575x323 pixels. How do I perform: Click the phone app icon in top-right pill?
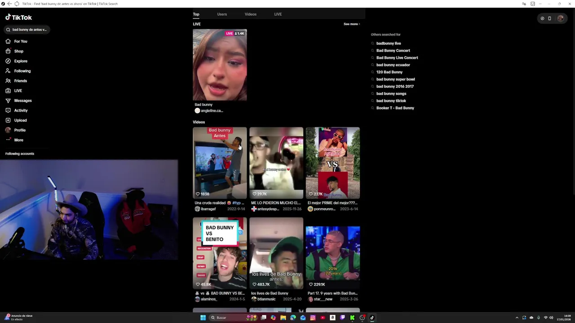pyautogui.click(x=549, y=18)
